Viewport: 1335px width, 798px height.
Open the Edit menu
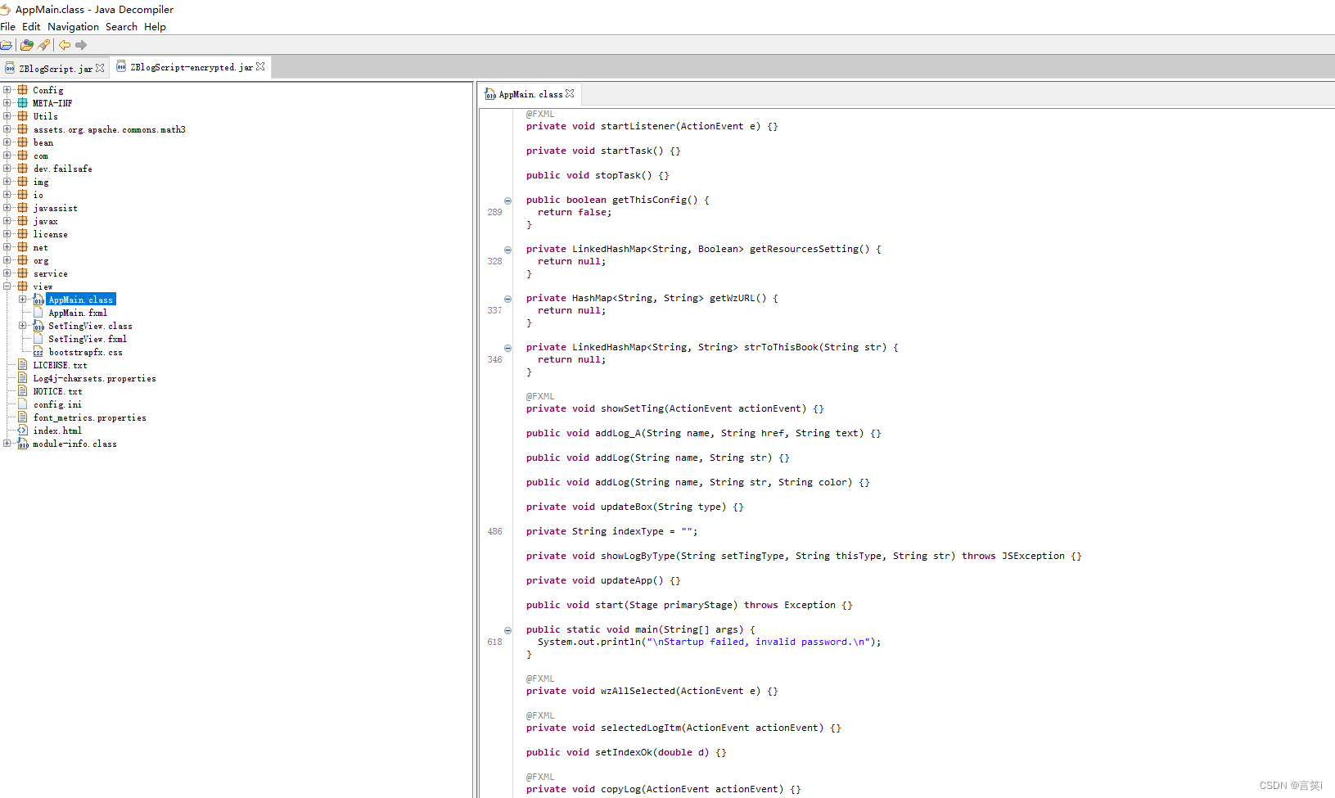31,27
